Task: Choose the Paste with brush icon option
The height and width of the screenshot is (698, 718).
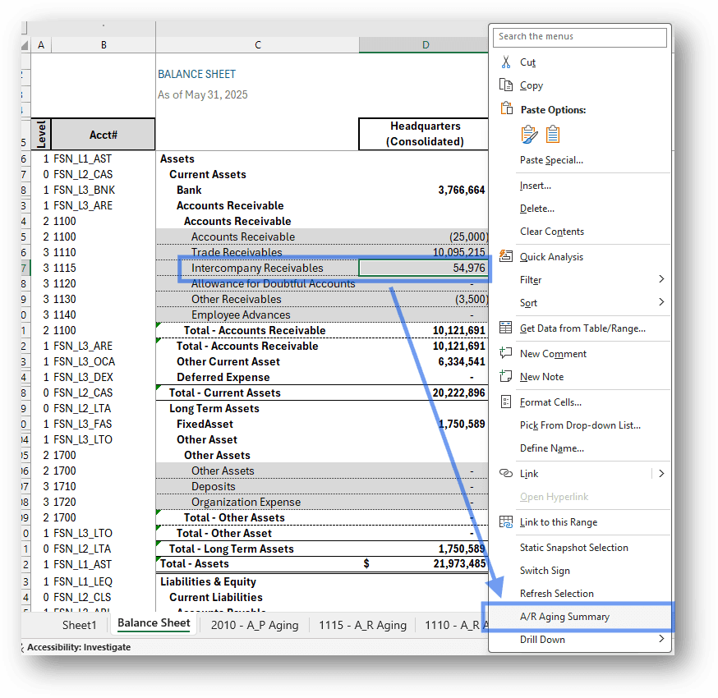Action: click(x=529, y=135)
